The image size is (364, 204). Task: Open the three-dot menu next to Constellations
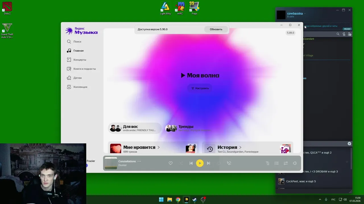click(139, 161)
